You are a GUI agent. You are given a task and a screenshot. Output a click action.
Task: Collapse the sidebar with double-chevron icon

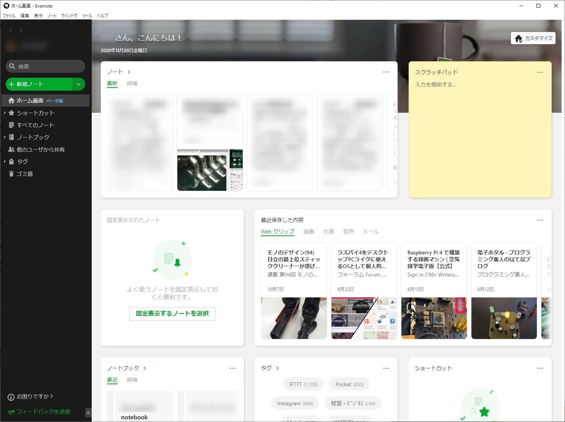[x=88, y=412]
